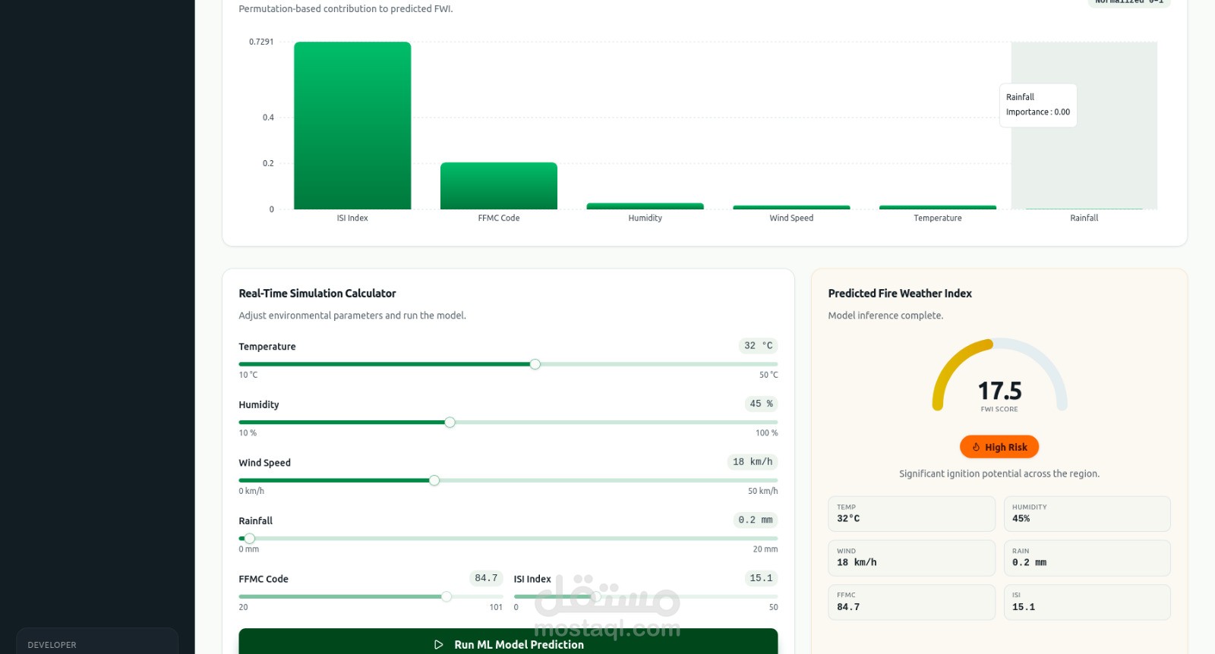Click the TEMP 32°C summary card

(x=911, y=514)
